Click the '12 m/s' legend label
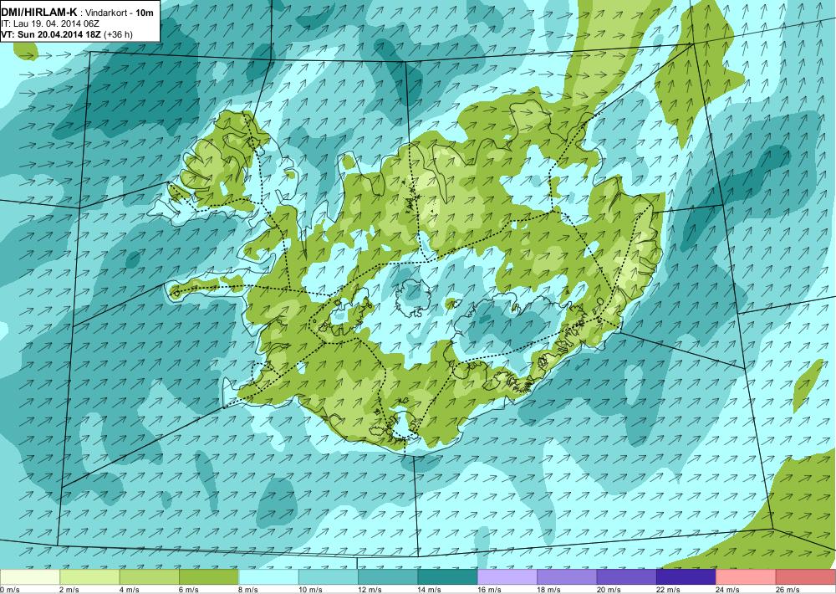This screenshot has width=836, height=594. point(370,590)
